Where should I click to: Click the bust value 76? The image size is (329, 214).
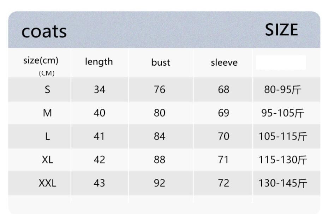[x=160, y=90]
